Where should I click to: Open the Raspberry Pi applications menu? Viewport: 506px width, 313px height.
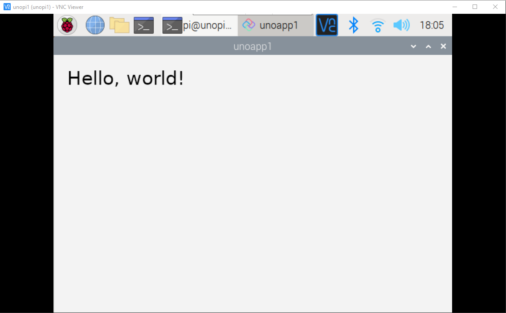66,25
